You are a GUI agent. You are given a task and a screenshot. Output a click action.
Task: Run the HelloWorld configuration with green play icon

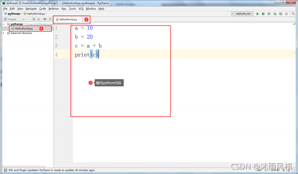257,14
